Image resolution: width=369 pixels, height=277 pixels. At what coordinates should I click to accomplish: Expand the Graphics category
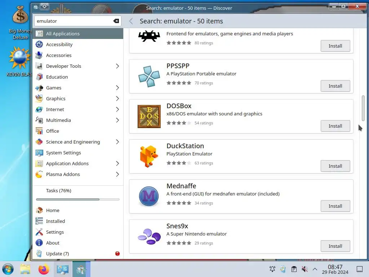pyautogui.click(x=117, y=98)
